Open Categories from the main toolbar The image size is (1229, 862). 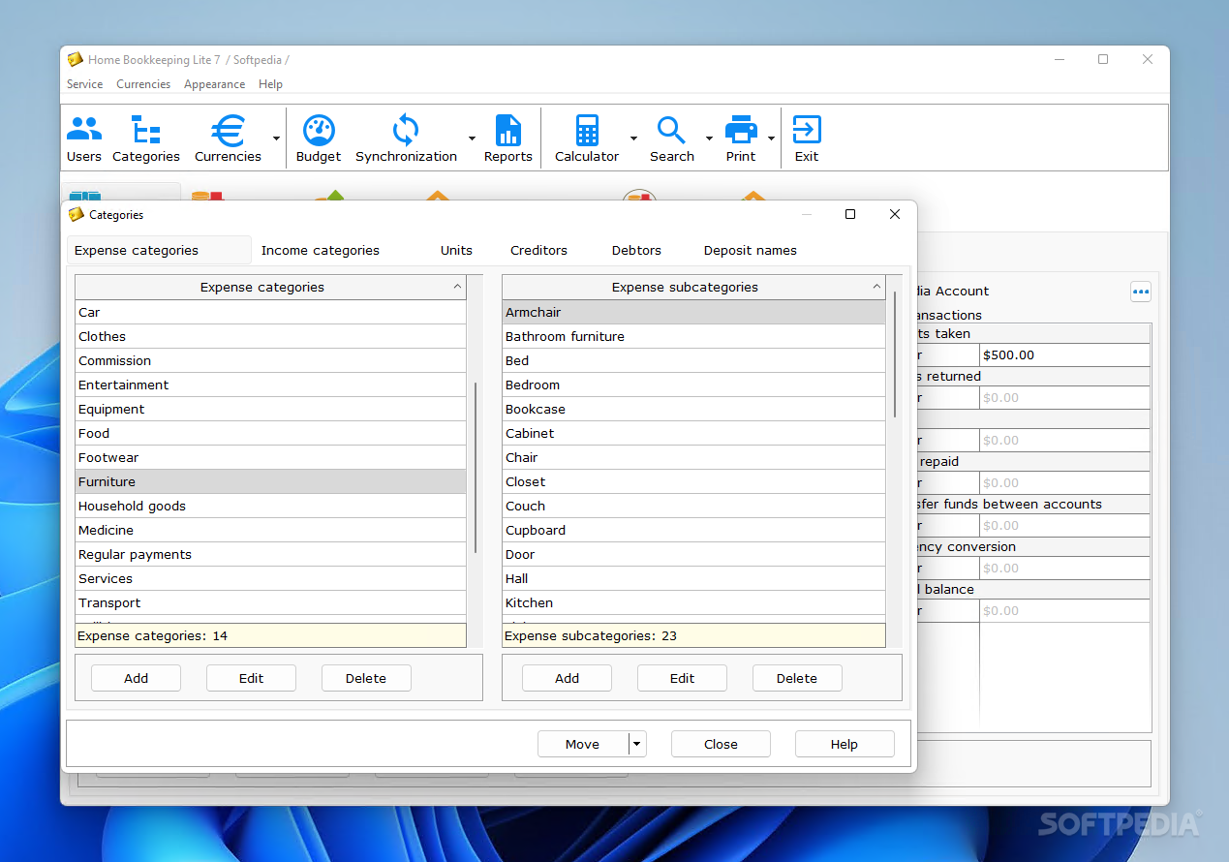pos(146,139)
